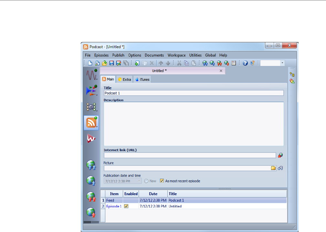Switch to the Main tab

108,79
